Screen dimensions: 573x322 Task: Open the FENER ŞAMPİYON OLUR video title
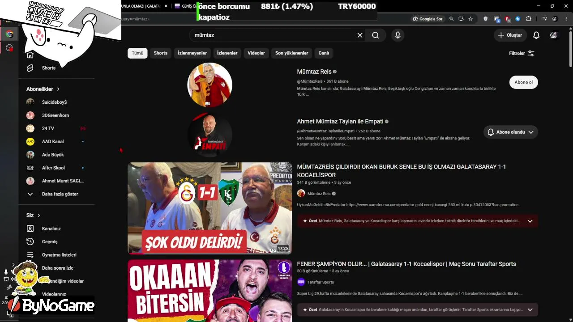406,264
